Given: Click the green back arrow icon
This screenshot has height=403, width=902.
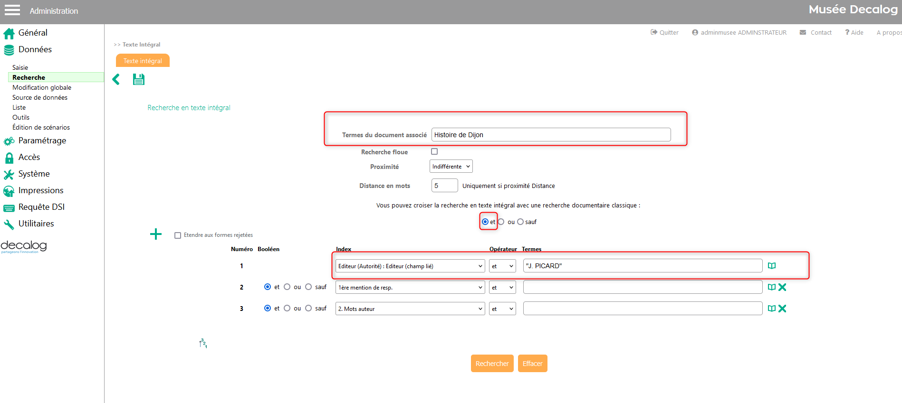Looking at the screenshot, I should click(116, 79).
